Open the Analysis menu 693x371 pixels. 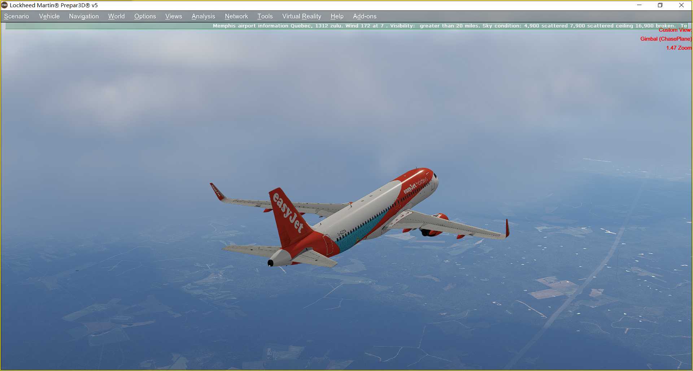tap(203, 16)
